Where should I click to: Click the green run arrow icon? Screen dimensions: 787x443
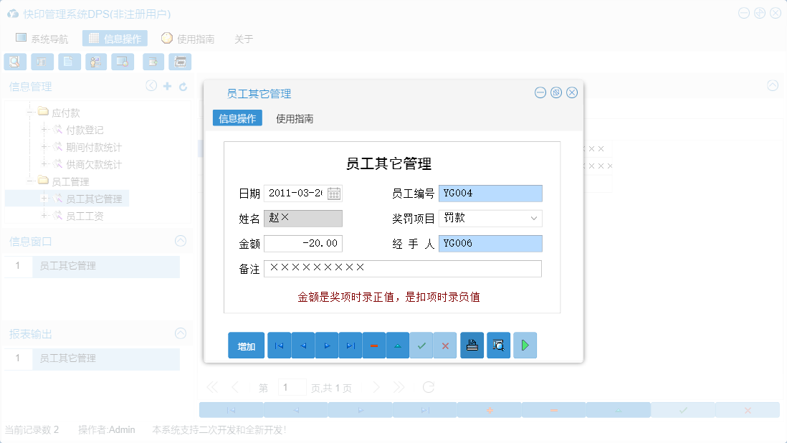525,345
